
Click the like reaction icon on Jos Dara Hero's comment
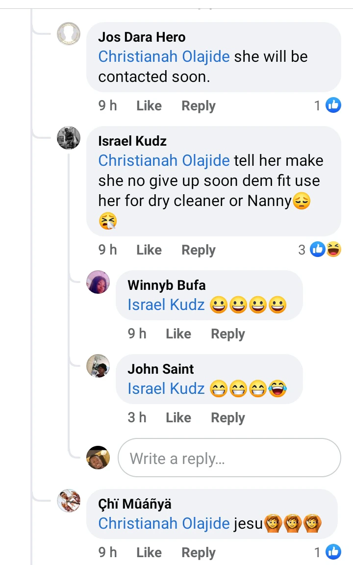333,105
